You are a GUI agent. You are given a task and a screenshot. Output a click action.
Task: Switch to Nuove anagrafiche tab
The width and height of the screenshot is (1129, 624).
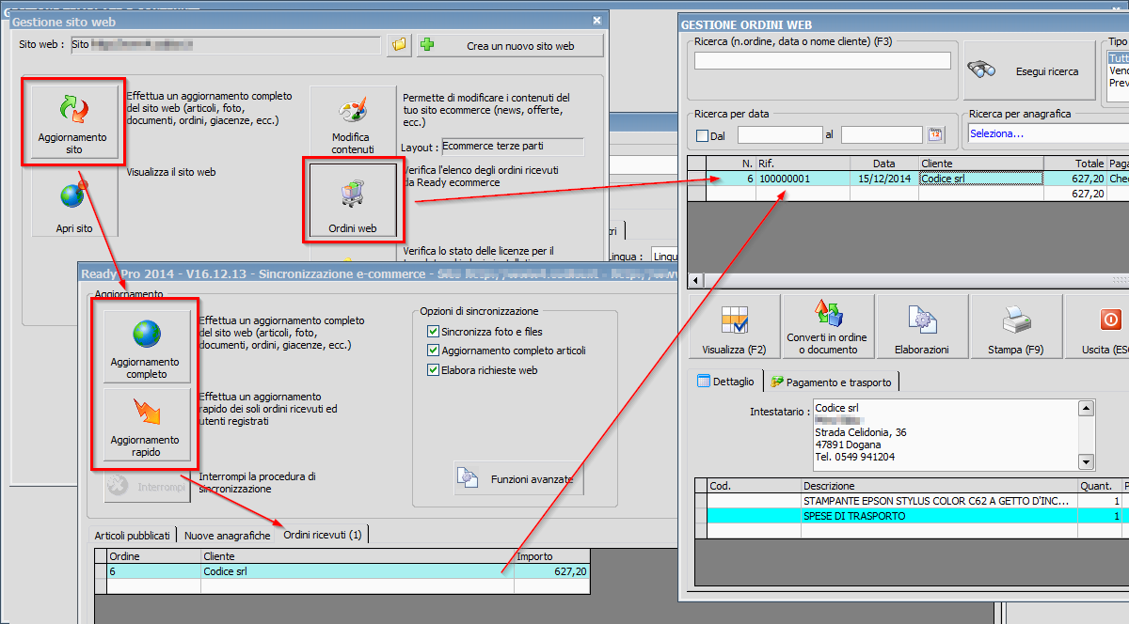(227, 535)
